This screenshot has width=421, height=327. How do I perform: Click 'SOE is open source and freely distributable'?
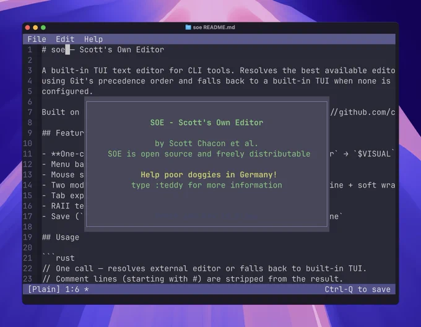209,154
